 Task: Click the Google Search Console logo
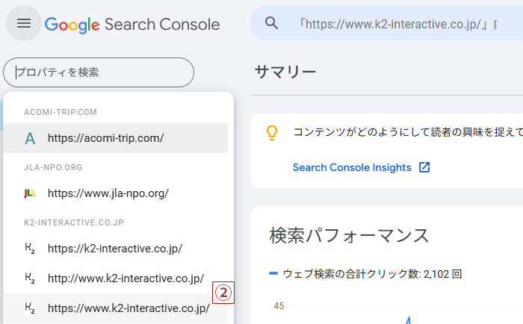pyautogui.click(x=132, y=25)
